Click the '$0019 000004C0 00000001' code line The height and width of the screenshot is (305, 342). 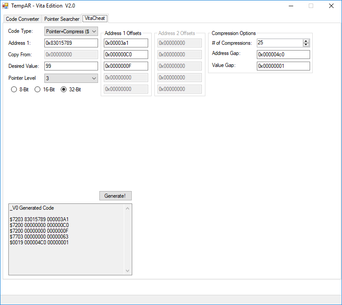coord(39,242)
